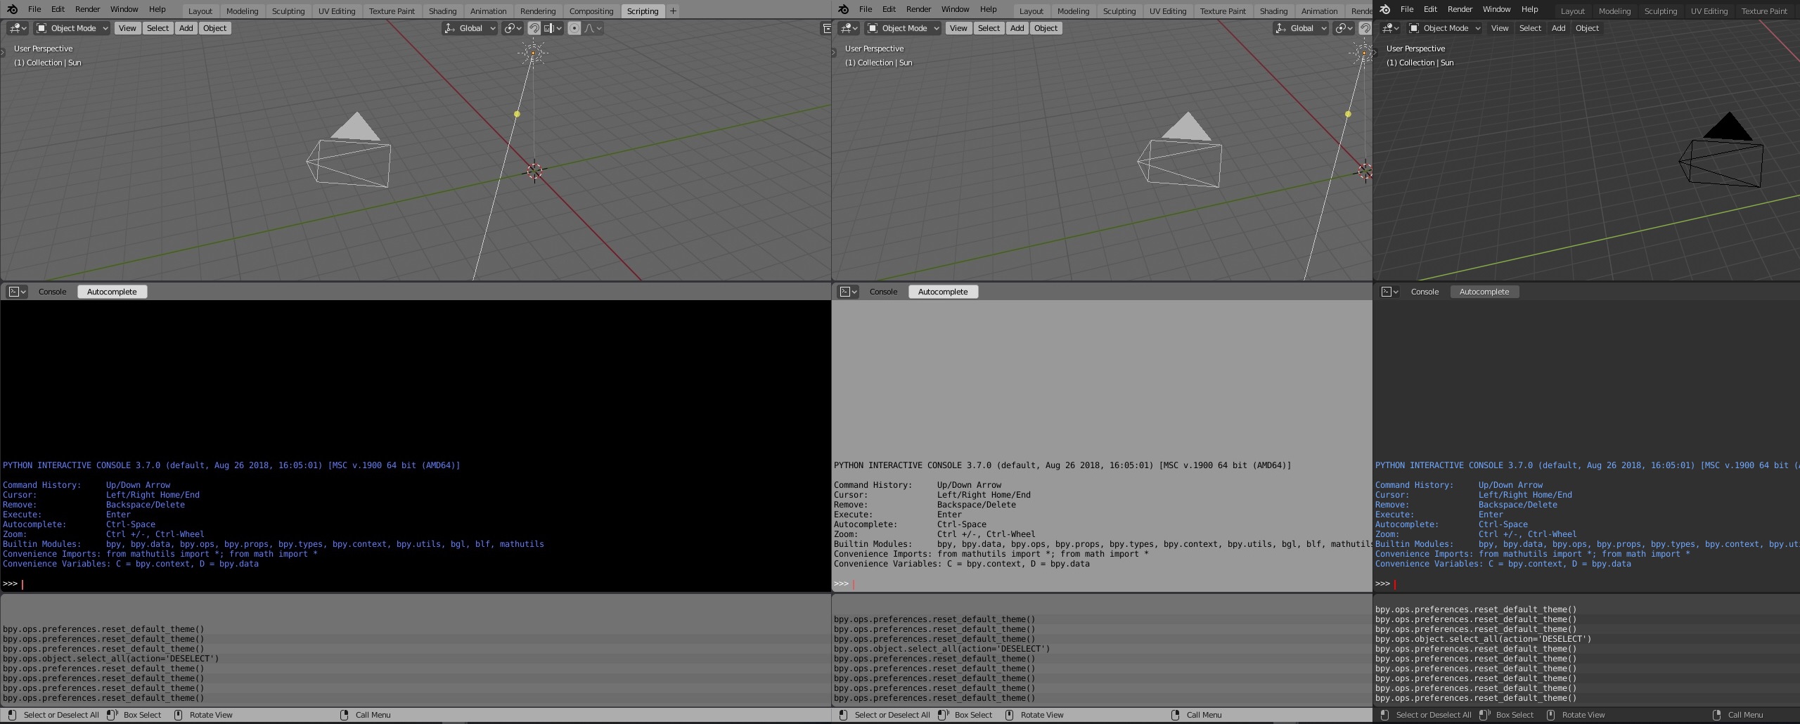
Task: Open pivot point dropdown in left window
Action: point(513,28)
